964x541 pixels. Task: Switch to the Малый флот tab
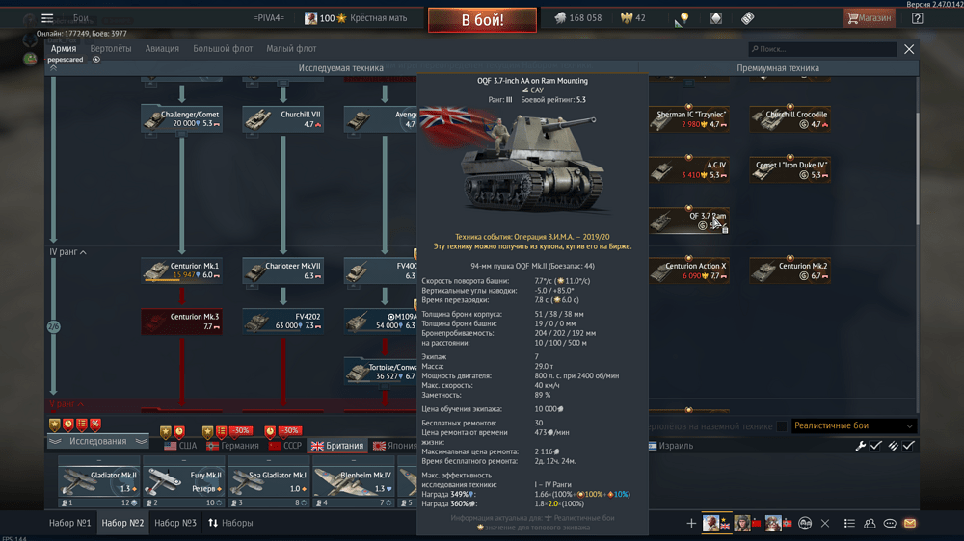coord(291,48)
